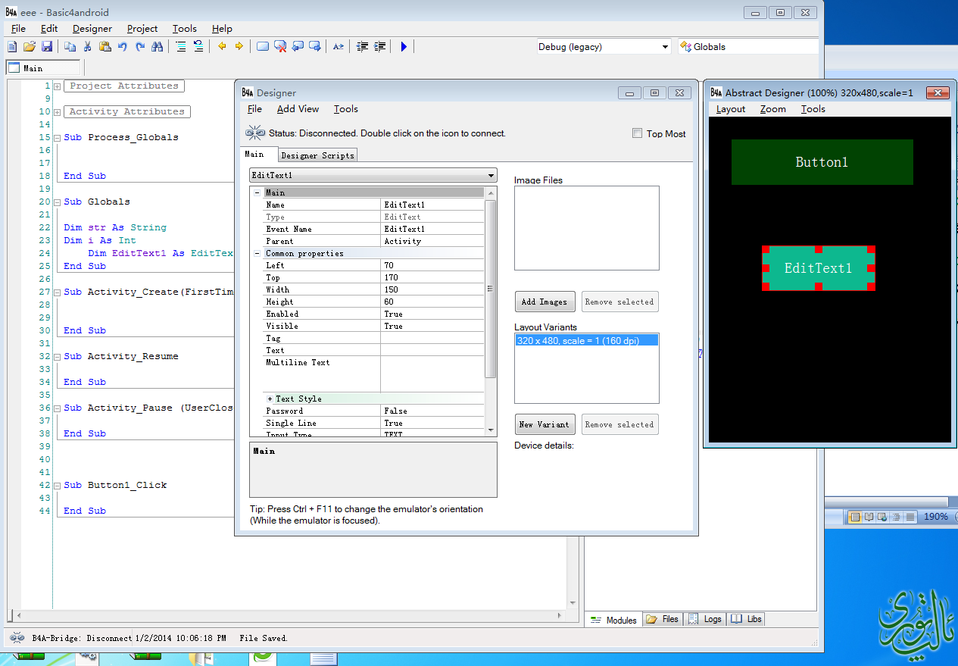
Task: Switch to the Designer Scripts tab
Action: pyautogui.click(x=317, y=155)
